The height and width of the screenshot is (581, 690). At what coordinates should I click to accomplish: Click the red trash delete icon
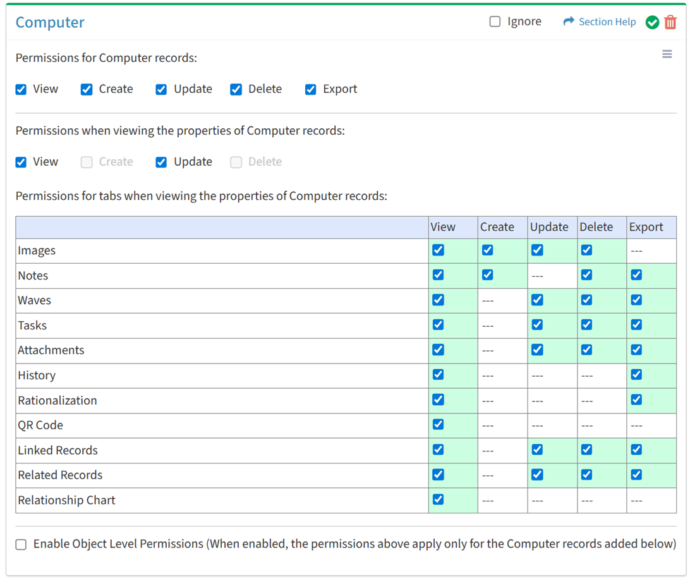coord(670,22)
